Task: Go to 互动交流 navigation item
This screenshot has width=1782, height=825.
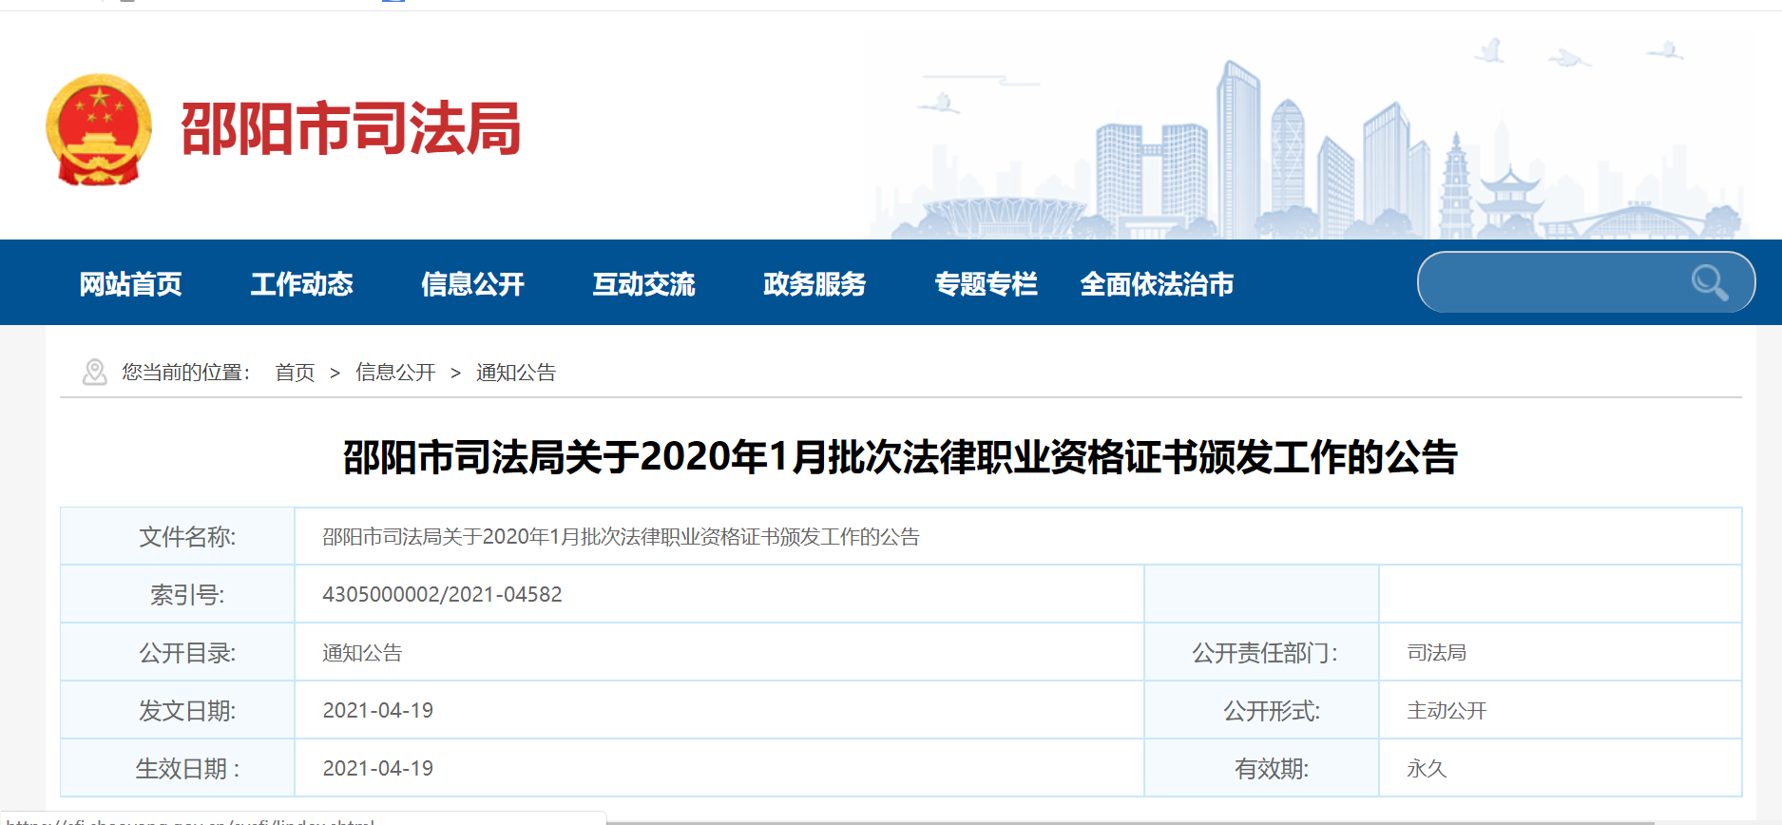Action: coord(643,284)
